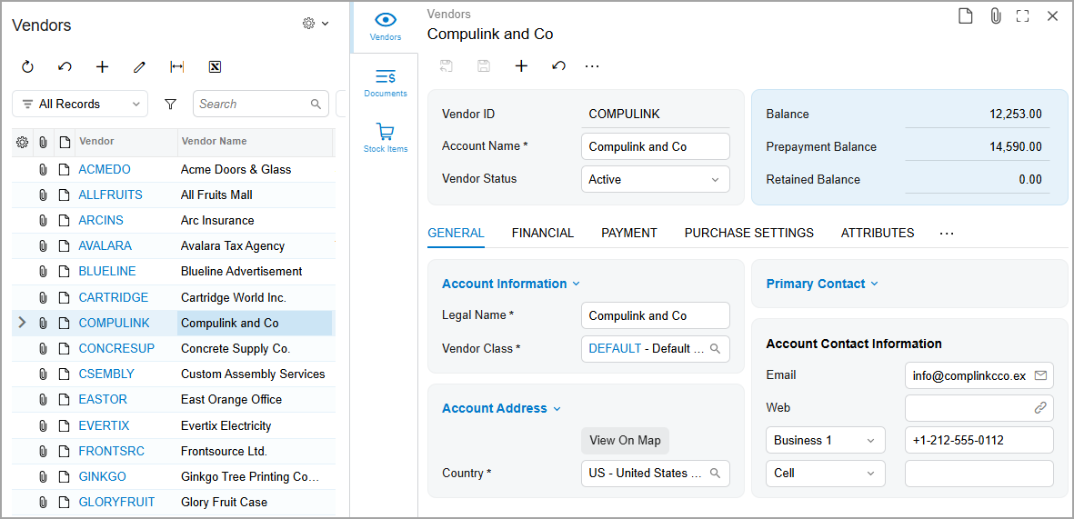Open the Stock Items side panel tab

click(x=386, y=137)
